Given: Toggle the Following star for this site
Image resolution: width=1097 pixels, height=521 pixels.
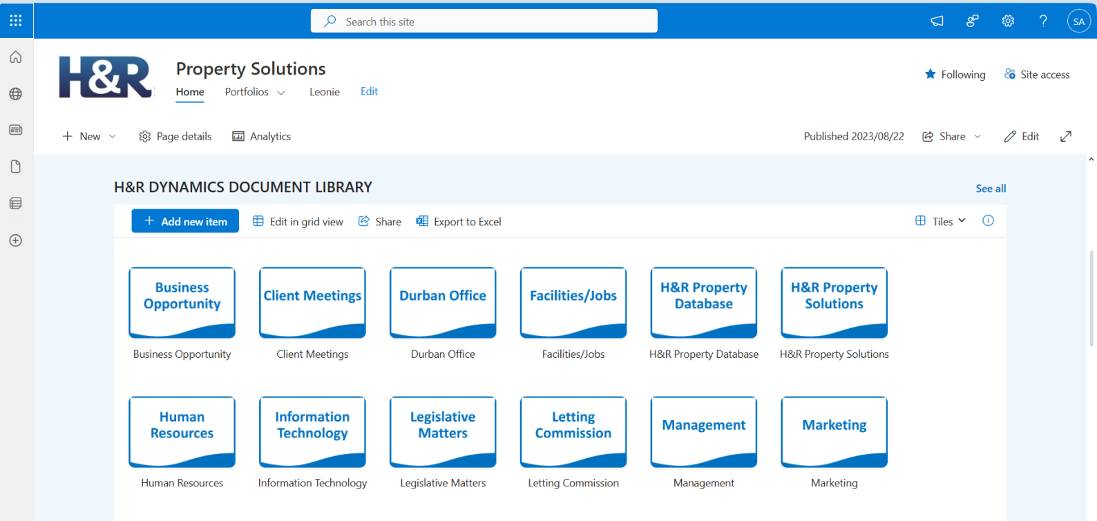Looking at the screenshot, I should [x=955, y=75].
